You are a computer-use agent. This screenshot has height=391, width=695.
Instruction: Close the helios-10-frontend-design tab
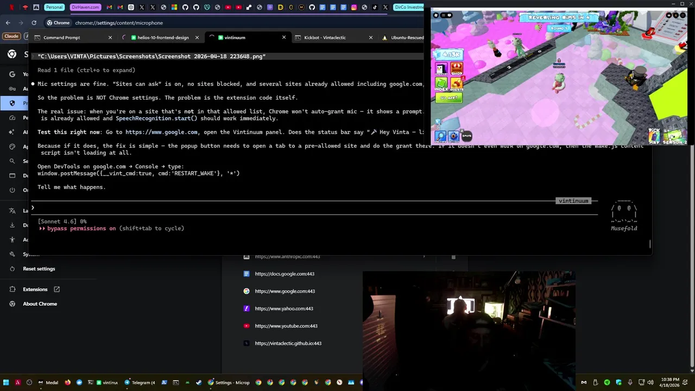197,37
